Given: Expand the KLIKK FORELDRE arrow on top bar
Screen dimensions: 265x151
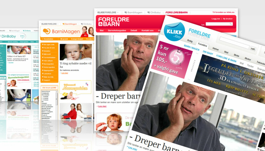Looking at the screenshot, I should coord(118,12).
